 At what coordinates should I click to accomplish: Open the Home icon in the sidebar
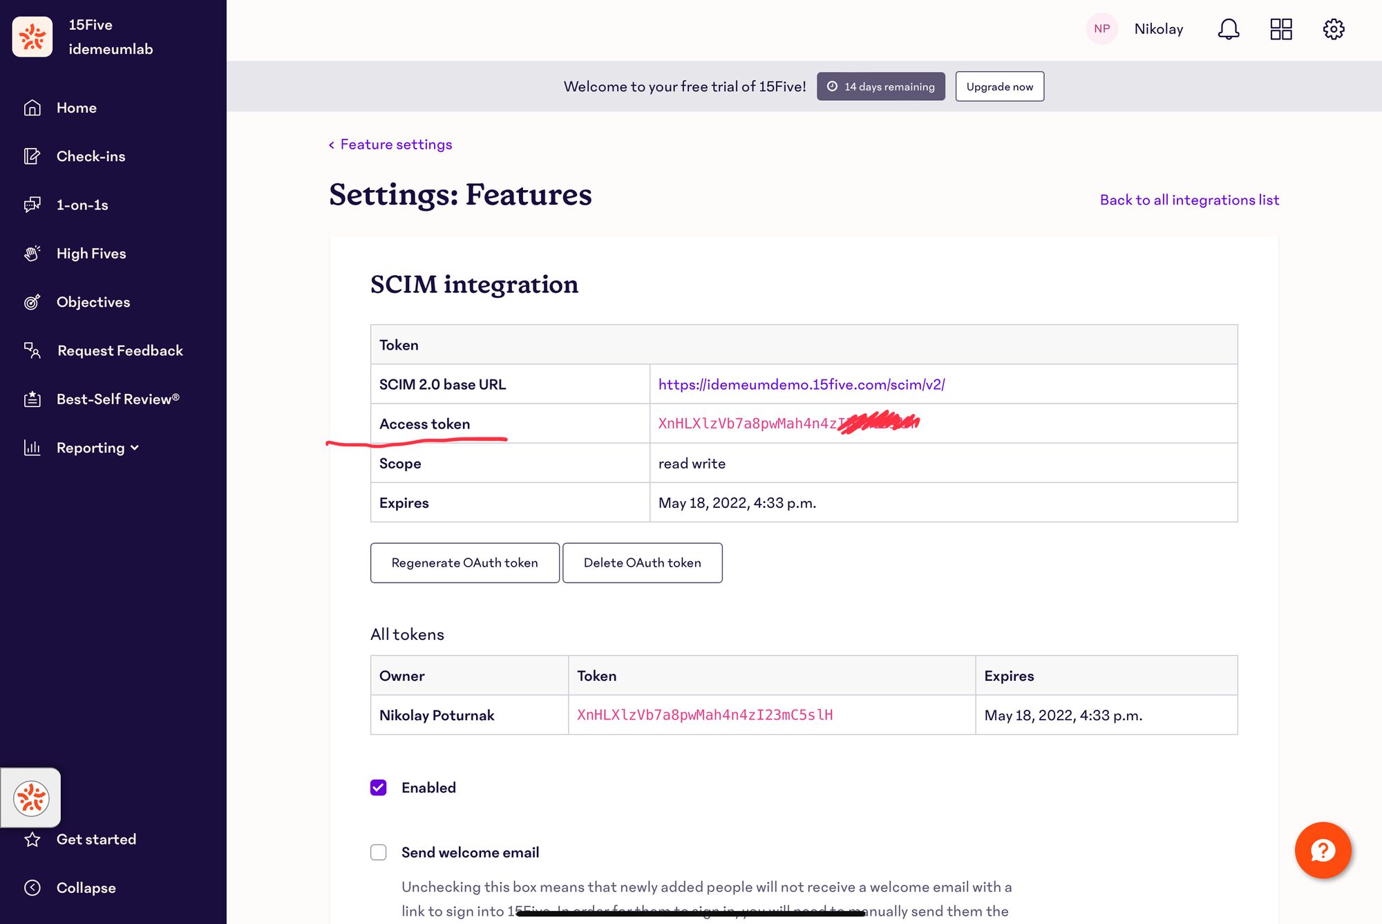pyautogui.click(x=32, y=108)
